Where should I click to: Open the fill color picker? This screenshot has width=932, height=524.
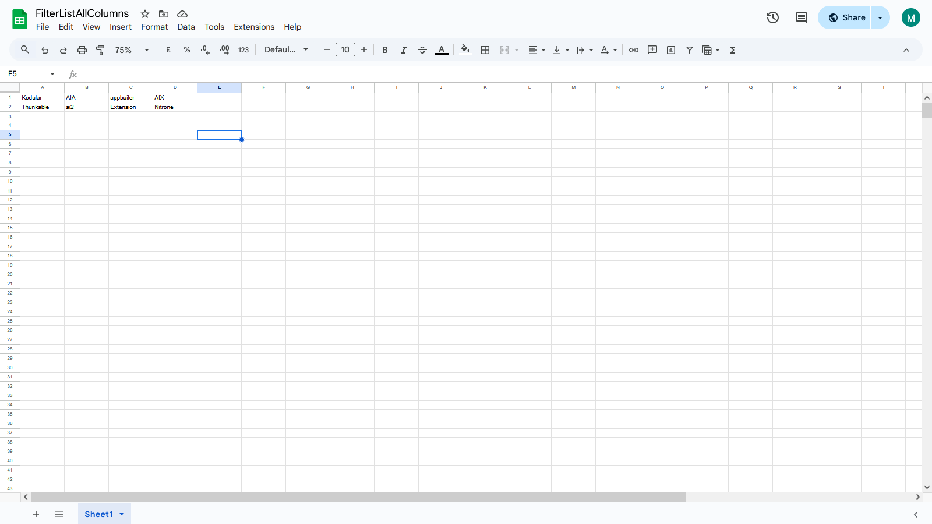point(465,50)
